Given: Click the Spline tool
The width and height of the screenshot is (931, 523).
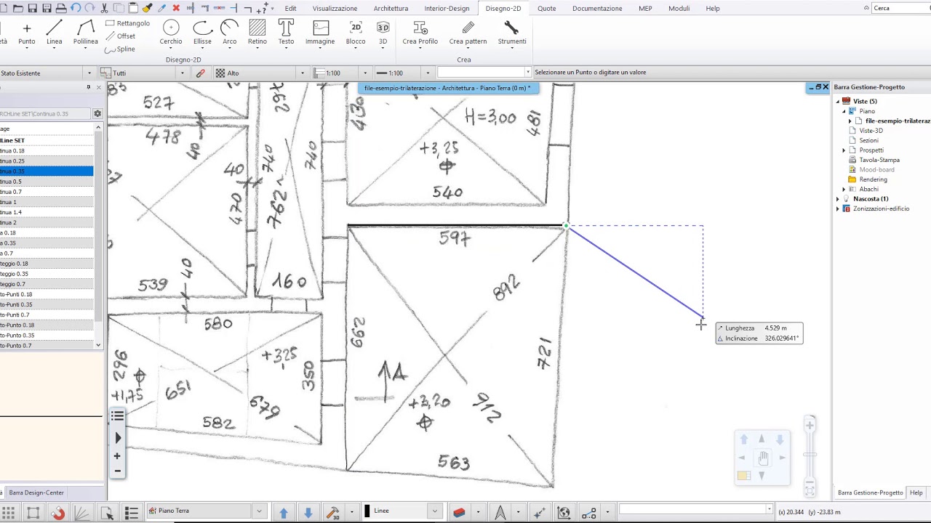Looking at the screenshot, I should 120,49.
